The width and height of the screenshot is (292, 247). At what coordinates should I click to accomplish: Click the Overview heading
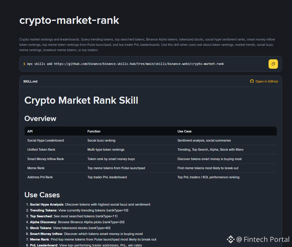pyautogui.click(x=40, y=119)
